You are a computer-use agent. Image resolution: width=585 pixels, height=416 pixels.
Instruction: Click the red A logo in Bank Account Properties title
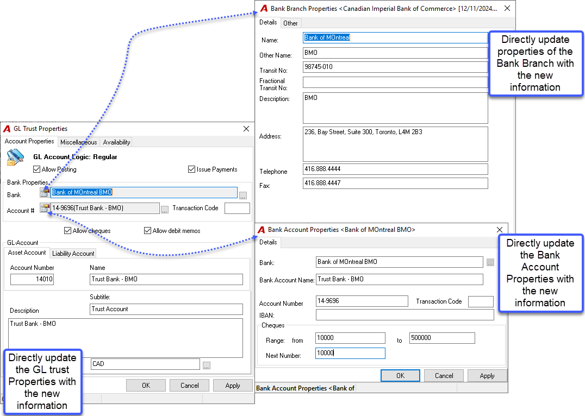pos(262,230)
